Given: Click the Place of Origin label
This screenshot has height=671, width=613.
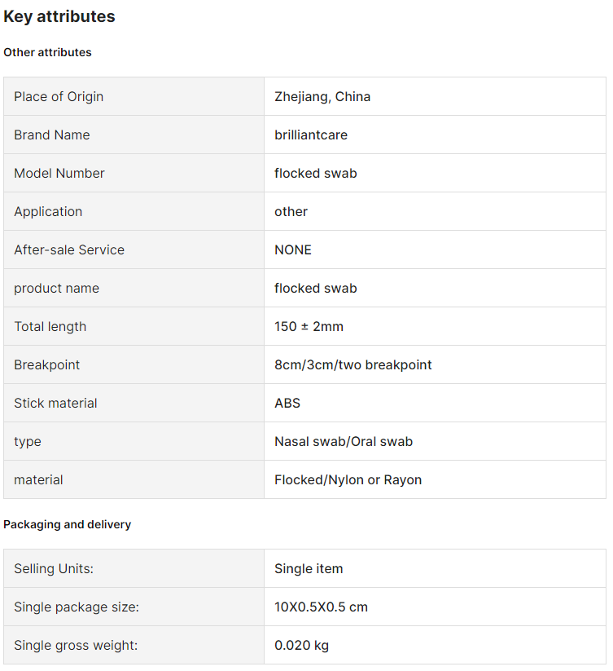Looking at the screenshot, I should pyautogui.click(x=59, y=97).
